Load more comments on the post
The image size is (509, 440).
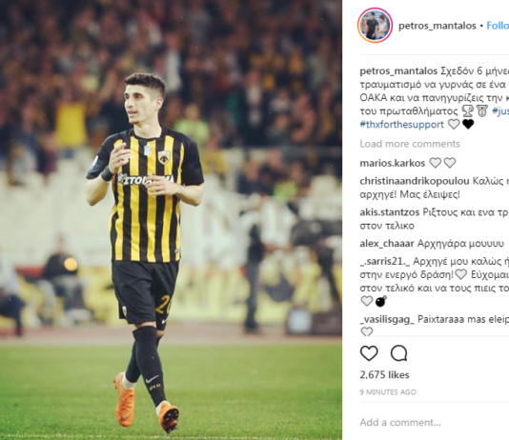click(x=410, y=144)
